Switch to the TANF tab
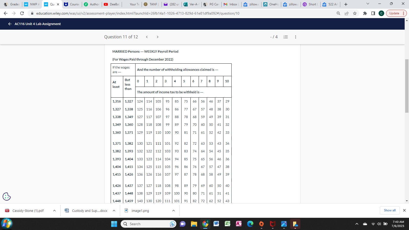409x230 pixels. click(152, 4)
